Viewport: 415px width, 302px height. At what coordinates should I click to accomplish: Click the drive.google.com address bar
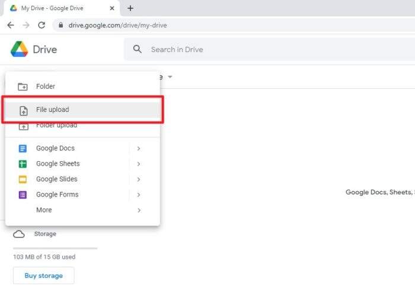[x=234, y=25]
